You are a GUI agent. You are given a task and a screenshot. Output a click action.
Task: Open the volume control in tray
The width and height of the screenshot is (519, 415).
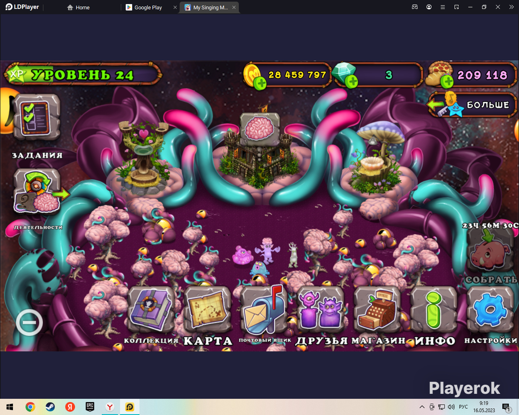[451, 407]
